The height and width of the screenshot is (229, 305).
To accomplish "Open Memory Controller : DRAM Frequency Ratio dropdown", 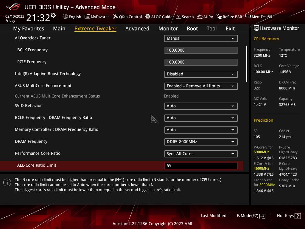I will pyautogui.click(x=201, y=130).
